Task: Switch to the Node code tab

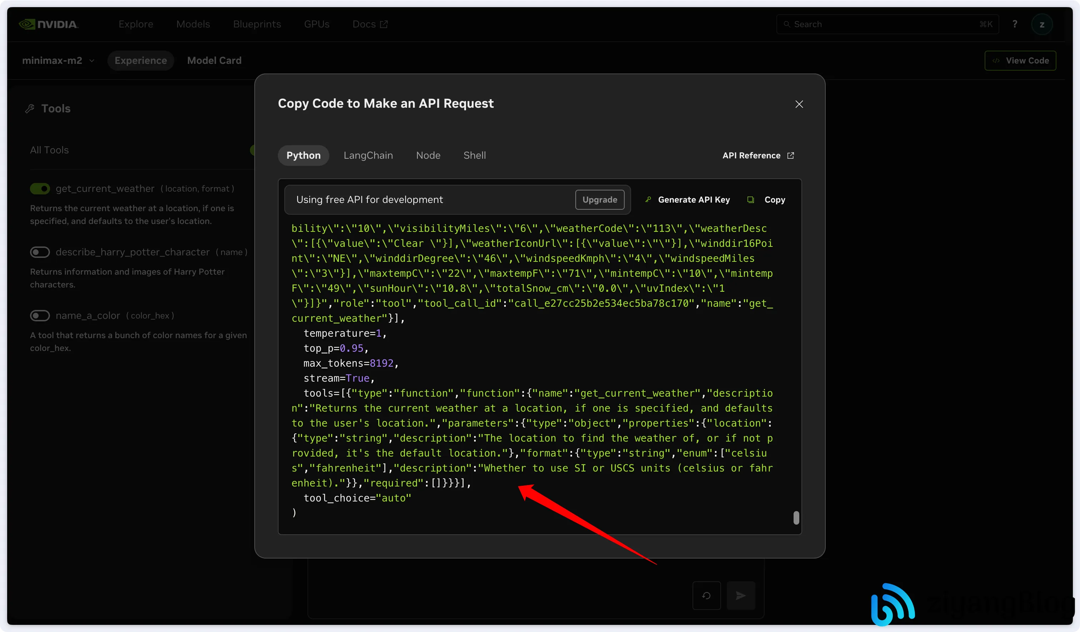Action: 428,156
